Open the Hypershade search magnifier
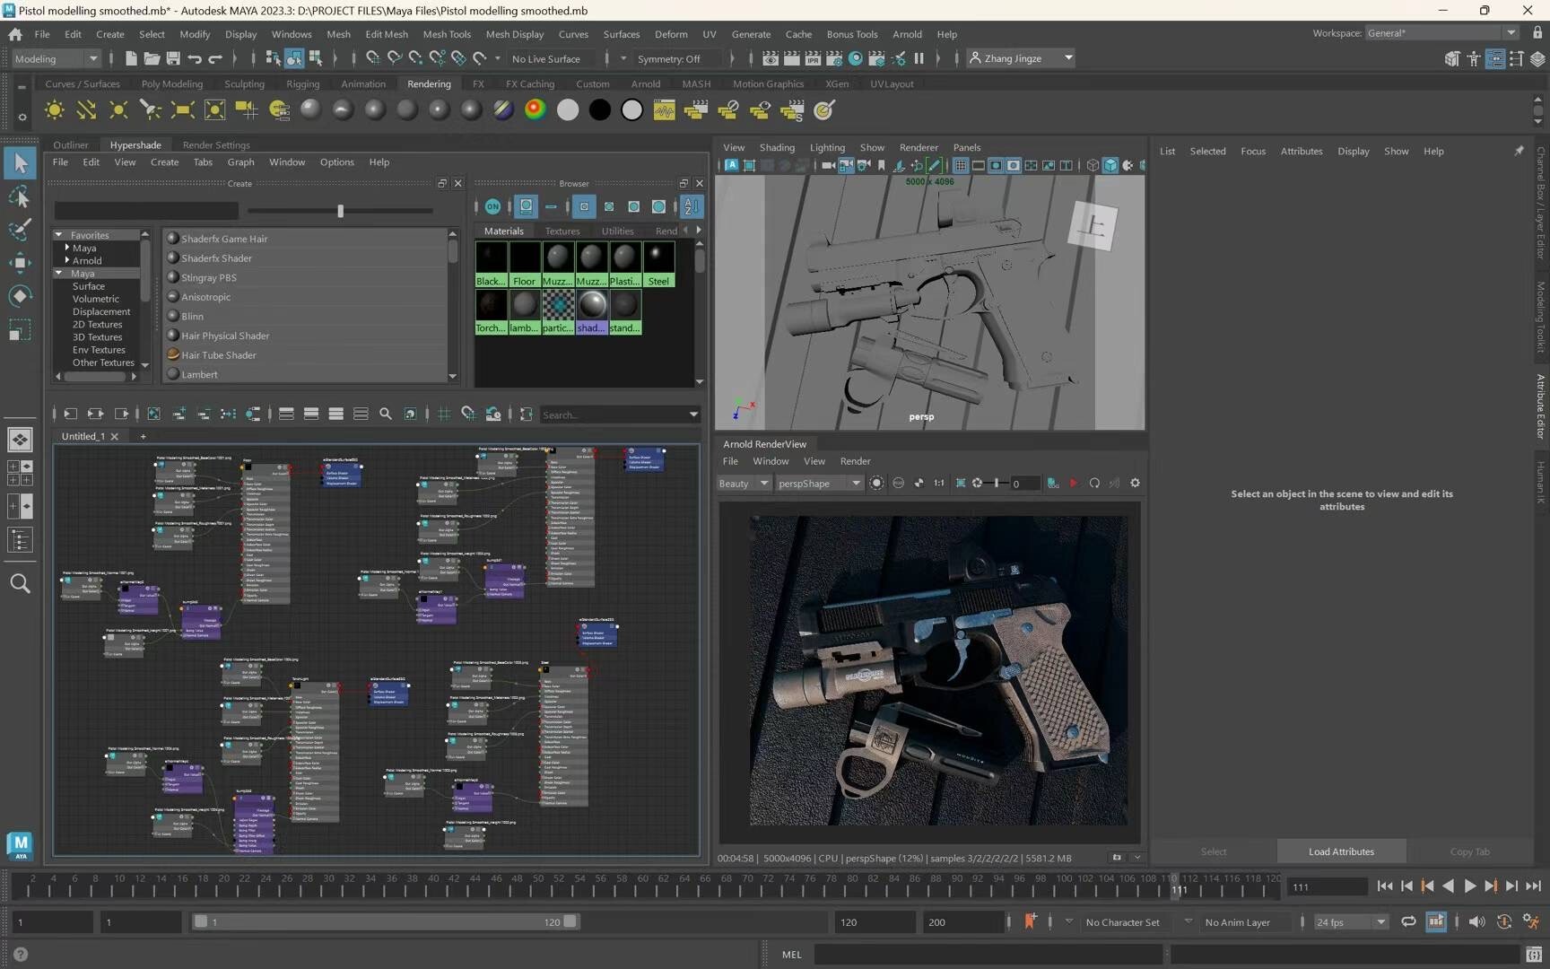Screen dimensions: 1550x969 (x=386, y=414)
